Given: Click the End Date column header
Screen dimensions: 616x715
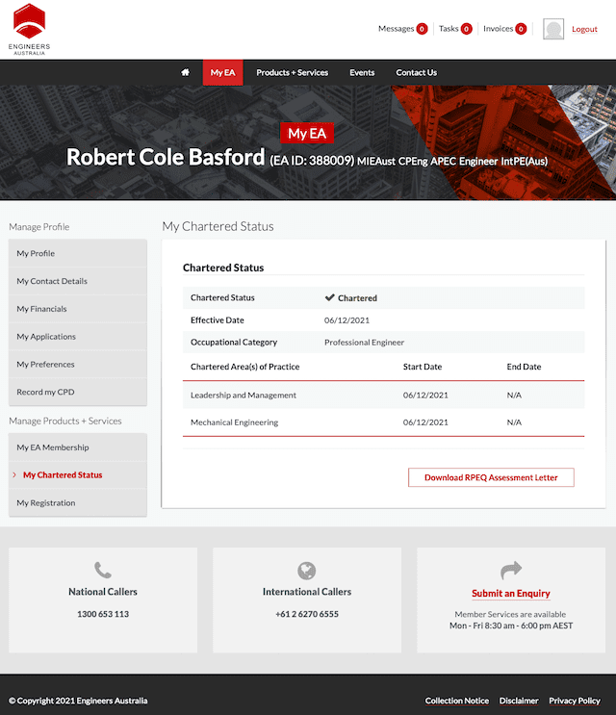Looking at the screenshot, I should 524,367.
